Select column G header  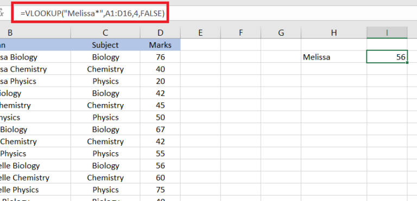click(281, 33)
